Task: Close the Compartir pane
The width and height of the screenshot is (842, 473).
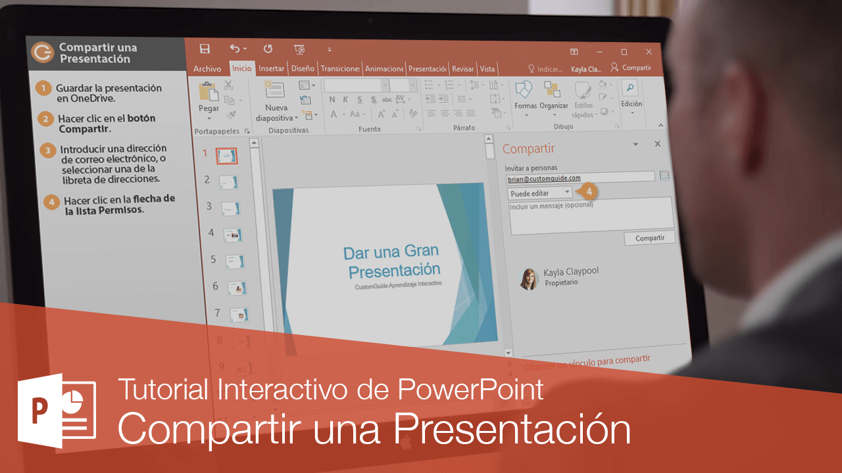Action: pos(658,143)
